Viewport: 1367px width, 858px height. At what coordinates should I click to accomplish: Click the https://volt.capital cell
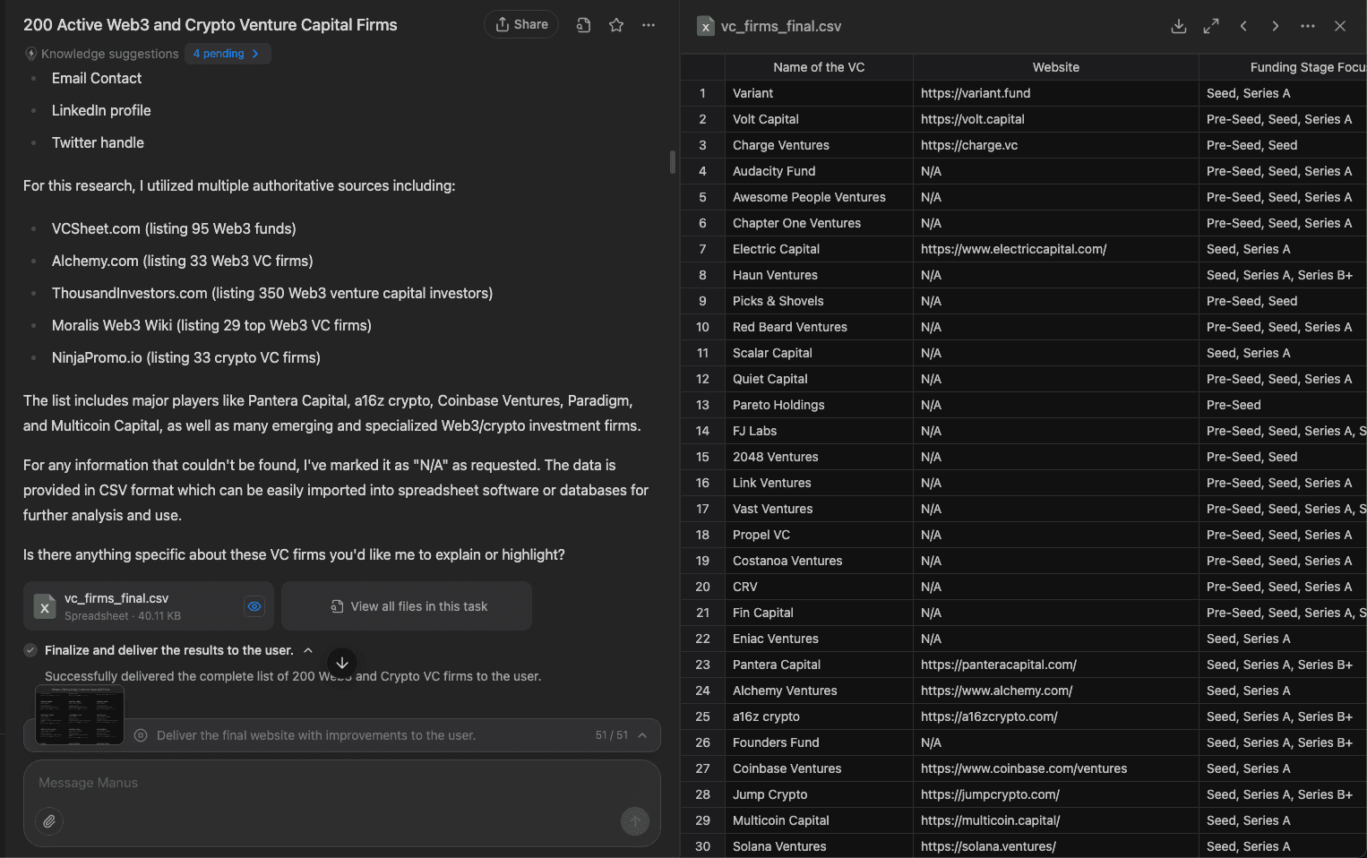(1056, 119)
